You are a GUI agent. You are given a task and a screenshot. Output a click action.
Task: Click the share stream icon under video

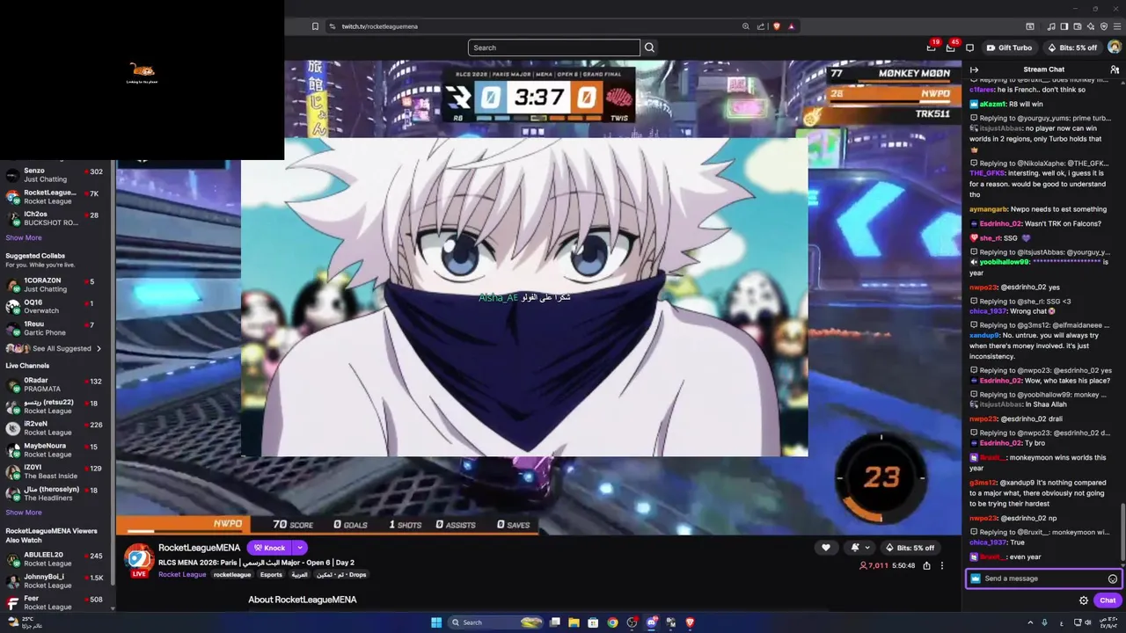click(926, 565)
